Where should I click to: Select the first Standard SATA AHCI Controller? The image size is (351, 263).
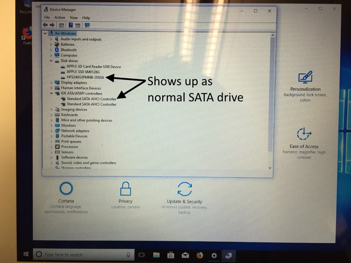click(91, 99)
